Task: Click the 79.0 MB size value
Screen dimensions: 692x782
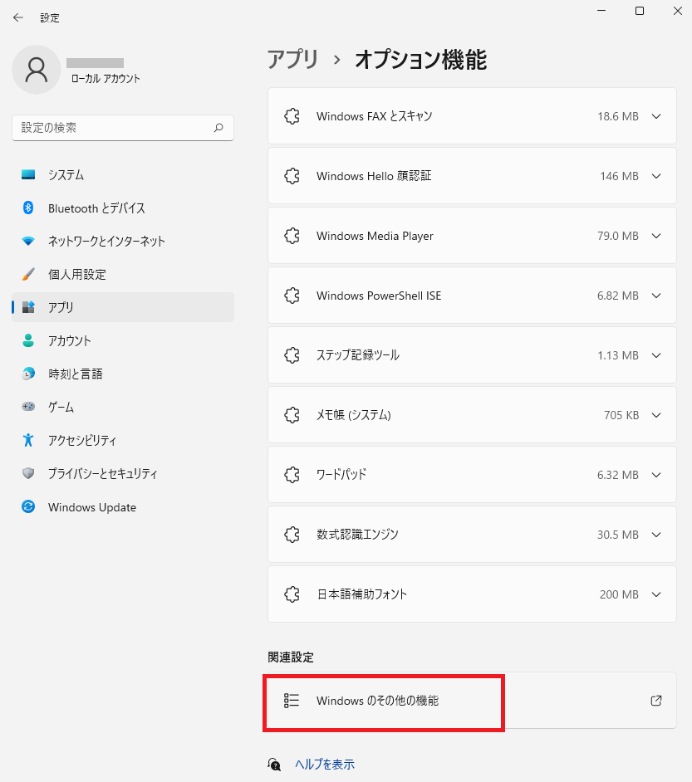Action: point(618,236)
